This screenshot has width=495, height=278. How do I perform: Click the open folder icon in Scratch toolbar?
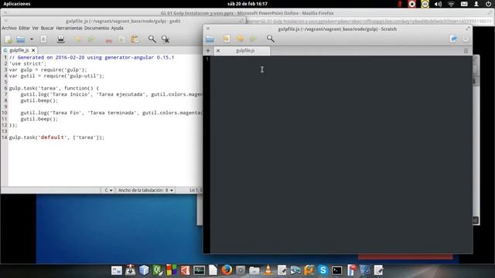point(210,39)
